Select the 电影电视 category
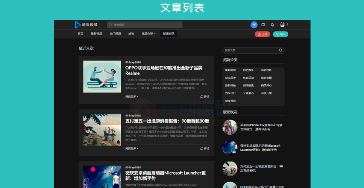 [x=230, y=70]
